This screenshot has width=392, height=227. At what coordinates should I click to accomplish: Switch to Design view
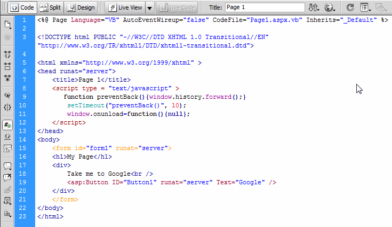click(x=82, y=7)
